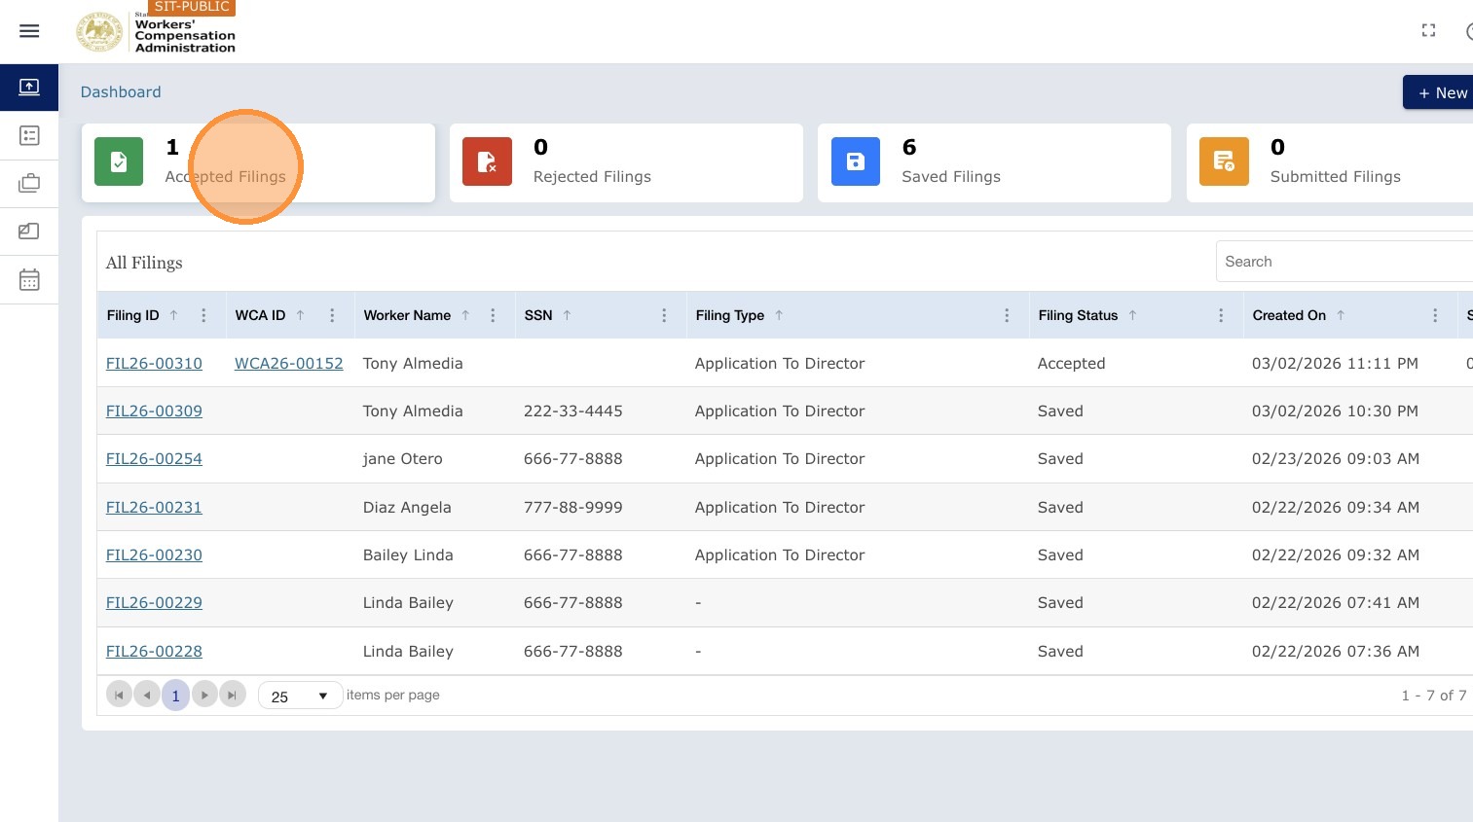This screenshot has width=1473, height=822.
Task: Go to last page in pager
Action: (233, 695)
